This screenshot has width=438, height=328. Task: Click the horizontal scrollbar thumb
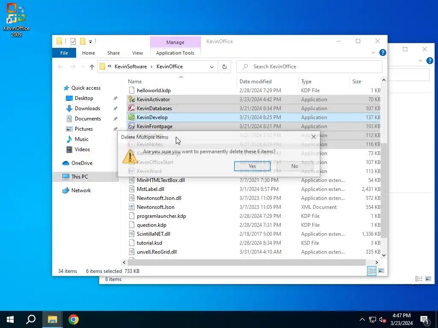pos(246,263)
